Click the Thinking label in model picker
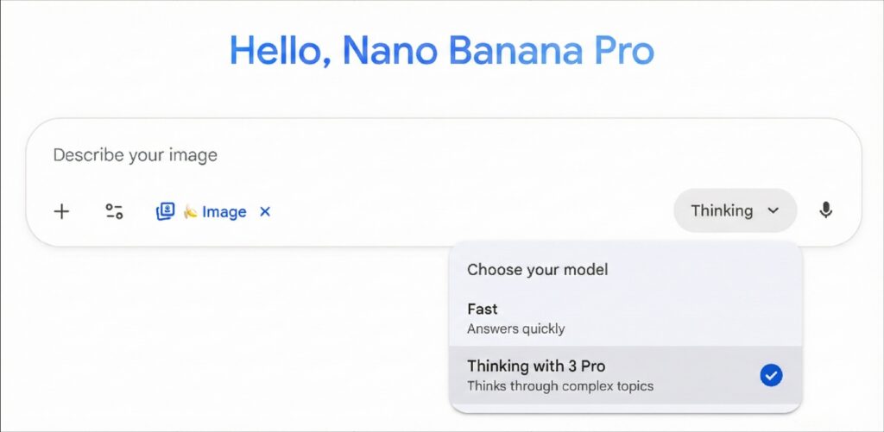 tap(722, 210)
